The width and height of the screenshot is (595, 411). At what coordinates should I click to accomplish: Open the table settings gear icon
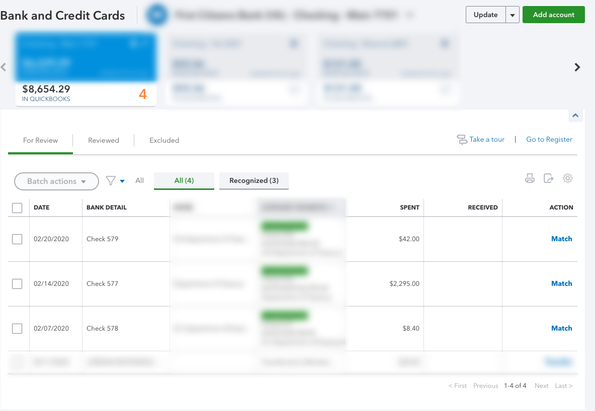click(568, 178)
